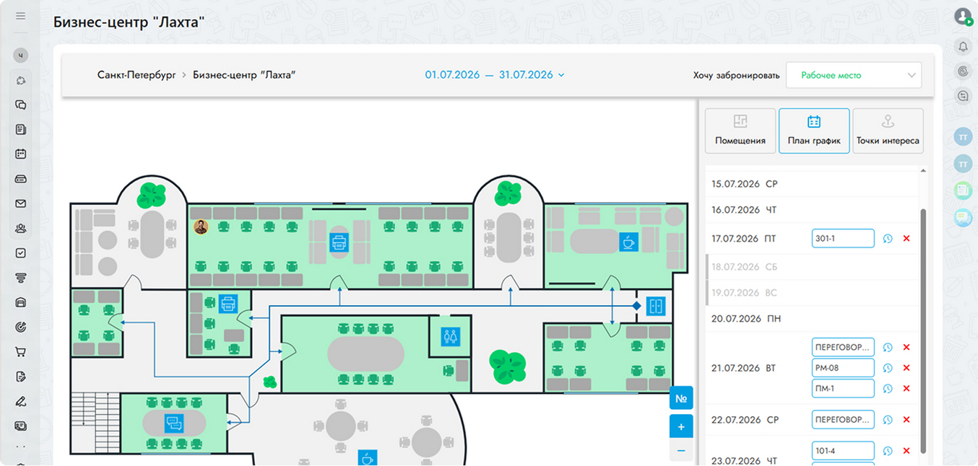978x466 pixels.
Task: Click the clock icon next to booking 301-1
Action: 888,239
